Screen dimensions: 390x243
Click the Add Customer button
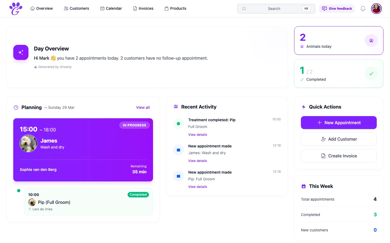339,139
